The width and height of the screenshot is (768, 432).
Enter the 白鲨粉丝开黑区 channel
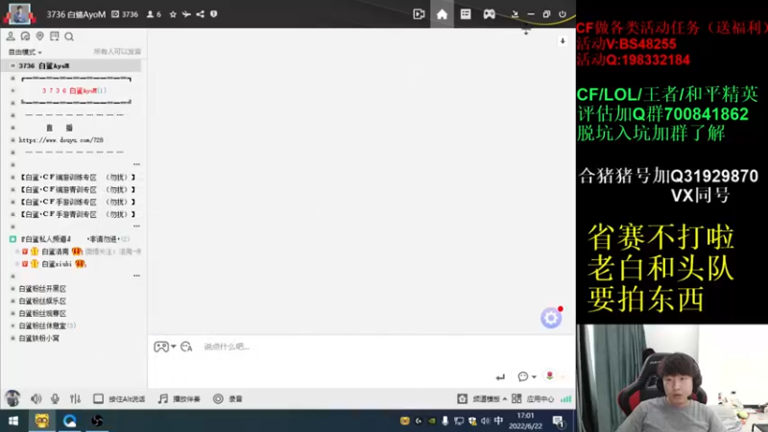point(42,289)
